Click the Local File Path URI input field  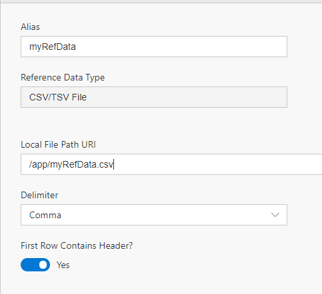coord(171,164)
